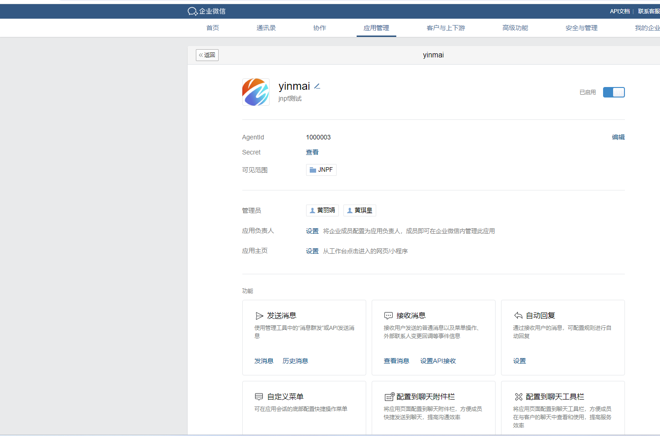This screenshot has height=436, width=660.
Task: Click the reply arrow icon for 自动回复
Action: pos(518,316)
